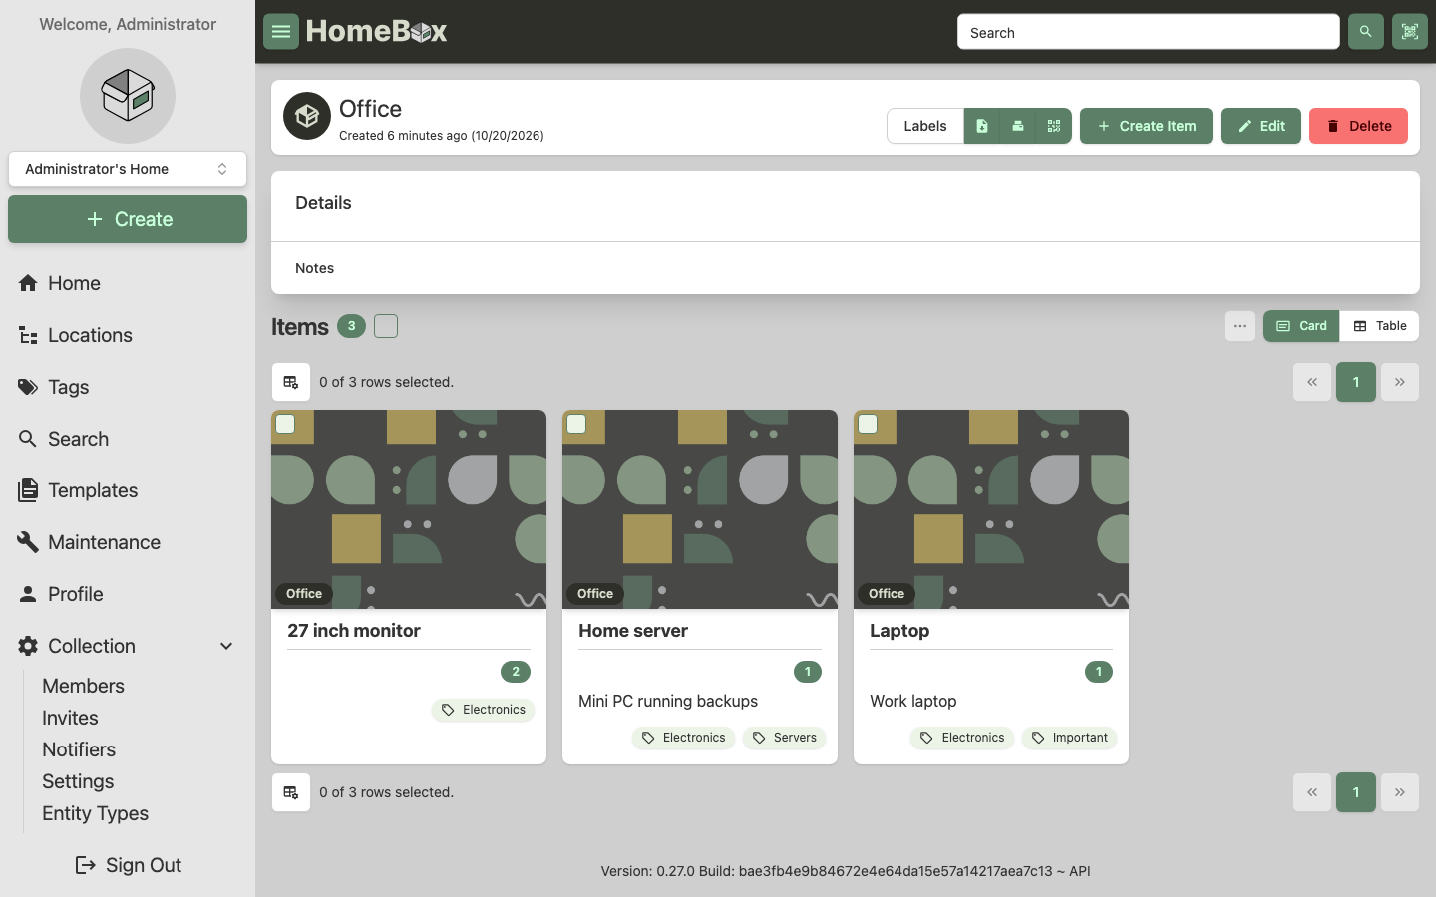Go to Home in the sidebar
1436x897 pixels.
pos(128,283)
